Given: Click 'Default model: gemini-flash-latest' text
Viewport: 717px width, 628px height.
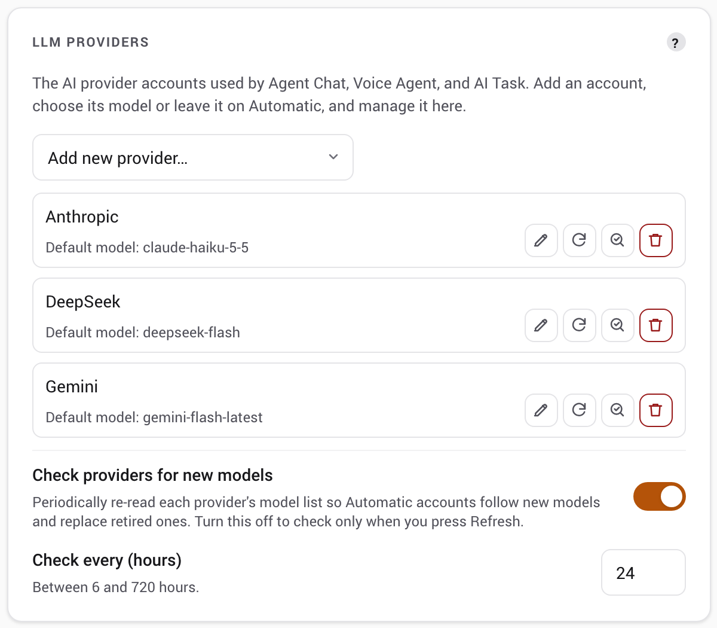Looking at the screenshot, I should (x=154, y=417).
